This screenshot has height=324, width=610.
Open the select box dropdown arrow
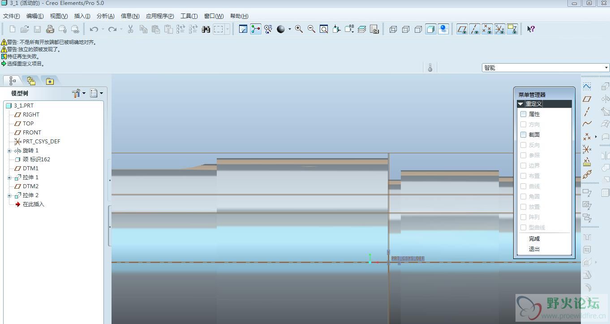coord(228,29)
